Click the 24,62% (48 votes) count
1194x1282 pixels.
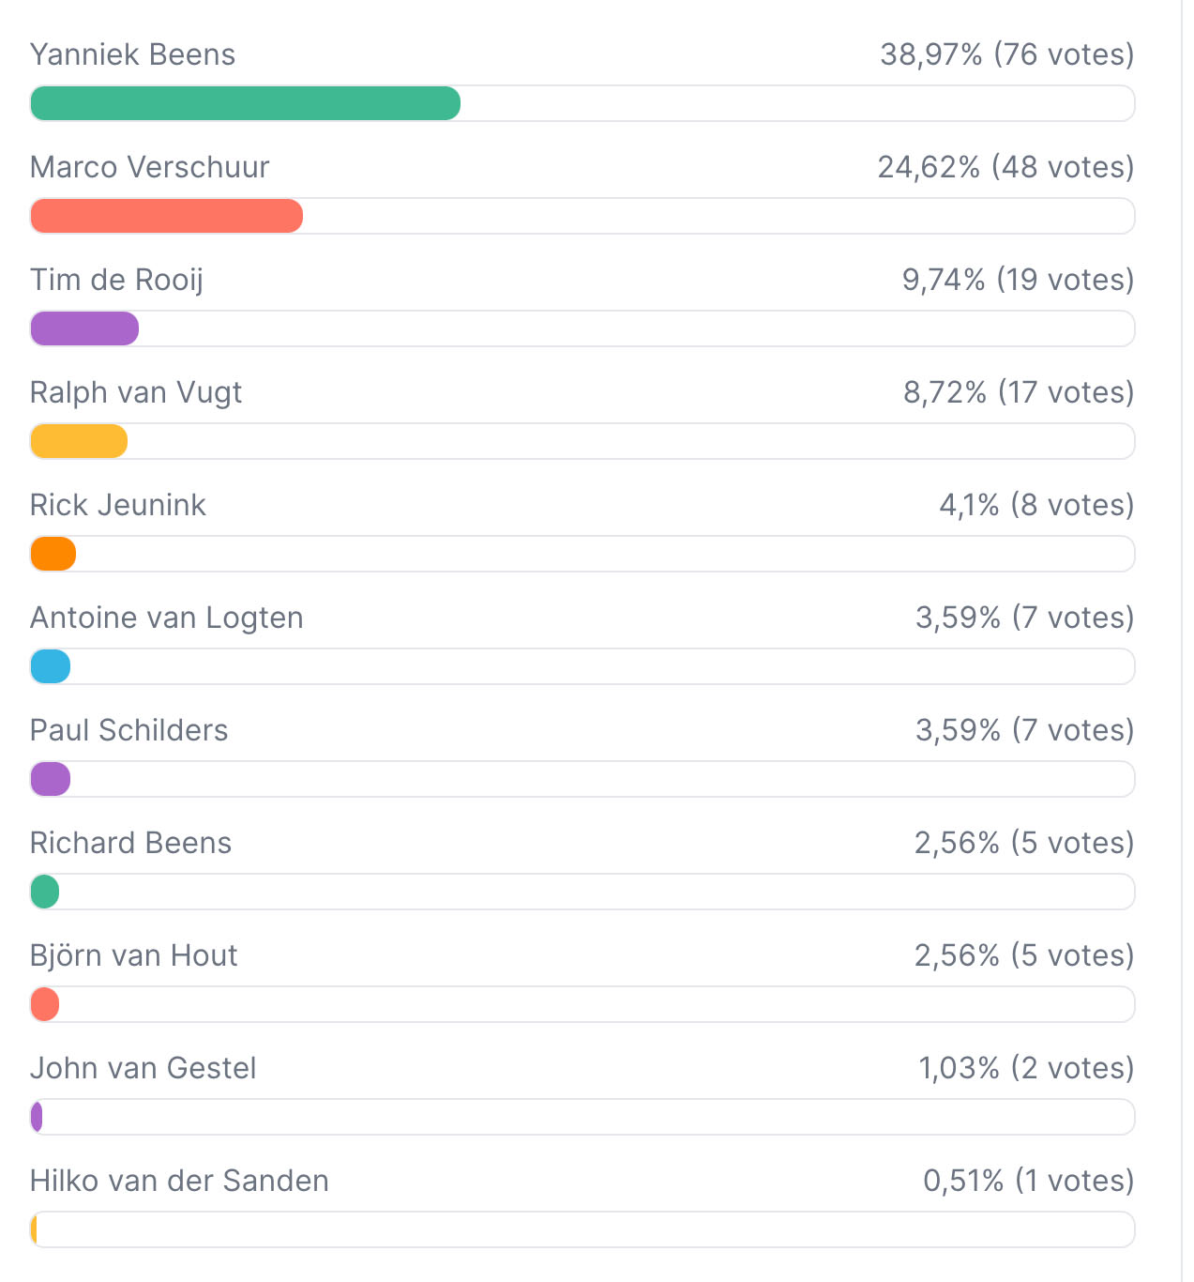[1005, 167]
